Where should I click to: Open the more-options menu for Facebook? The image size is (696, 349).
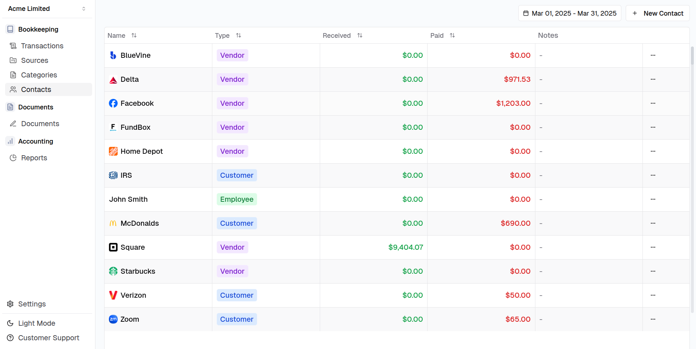[x=653, y=103]
